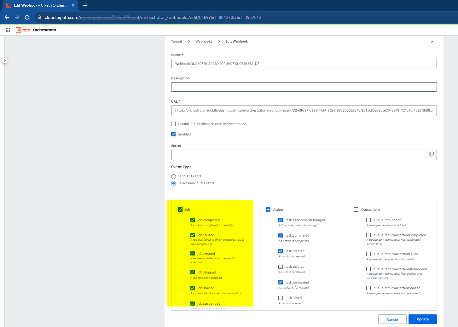Choose Select Individual Events radio option
The image size is (458, 327).
click(173, 183)
